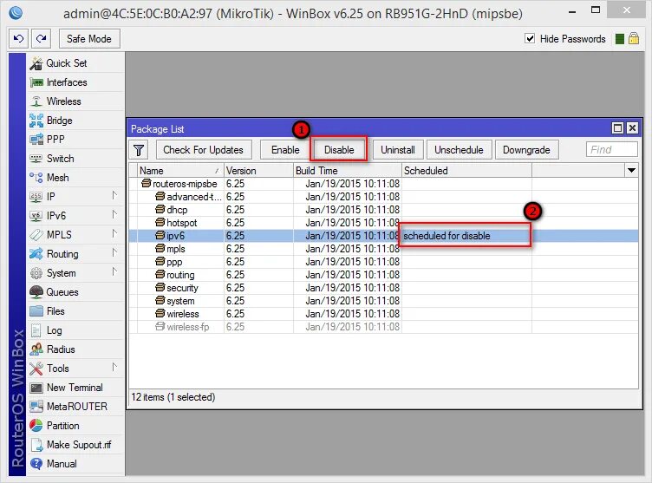Select the advanced-t... package row

pos(383,197)
